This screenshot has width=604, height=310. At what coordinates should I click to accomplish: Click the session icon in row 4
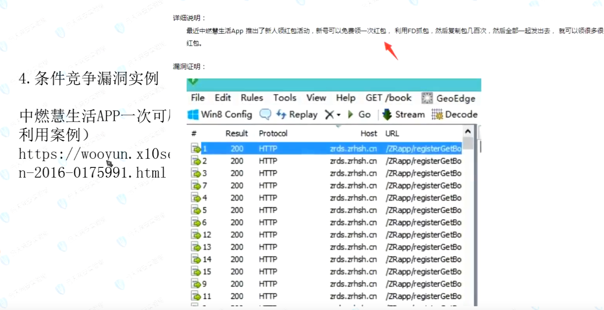coord(196,198)
